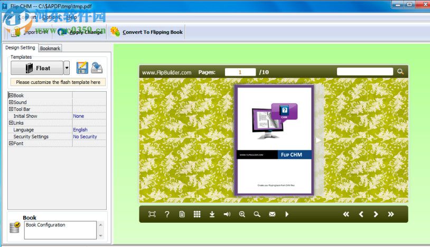430x247 pixels.
Task: Click the next page arrow beside the cover
Action: [x=318, y=140]
